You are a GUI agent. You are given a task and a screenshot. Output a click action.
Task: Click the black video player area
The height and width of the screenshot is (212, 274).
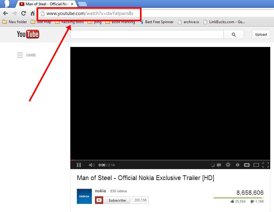point(170,103)
